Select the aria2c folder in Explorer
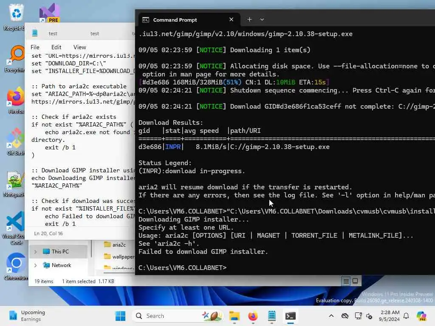The width and height of the screenshot is (435, 326). tap(115, 245)
